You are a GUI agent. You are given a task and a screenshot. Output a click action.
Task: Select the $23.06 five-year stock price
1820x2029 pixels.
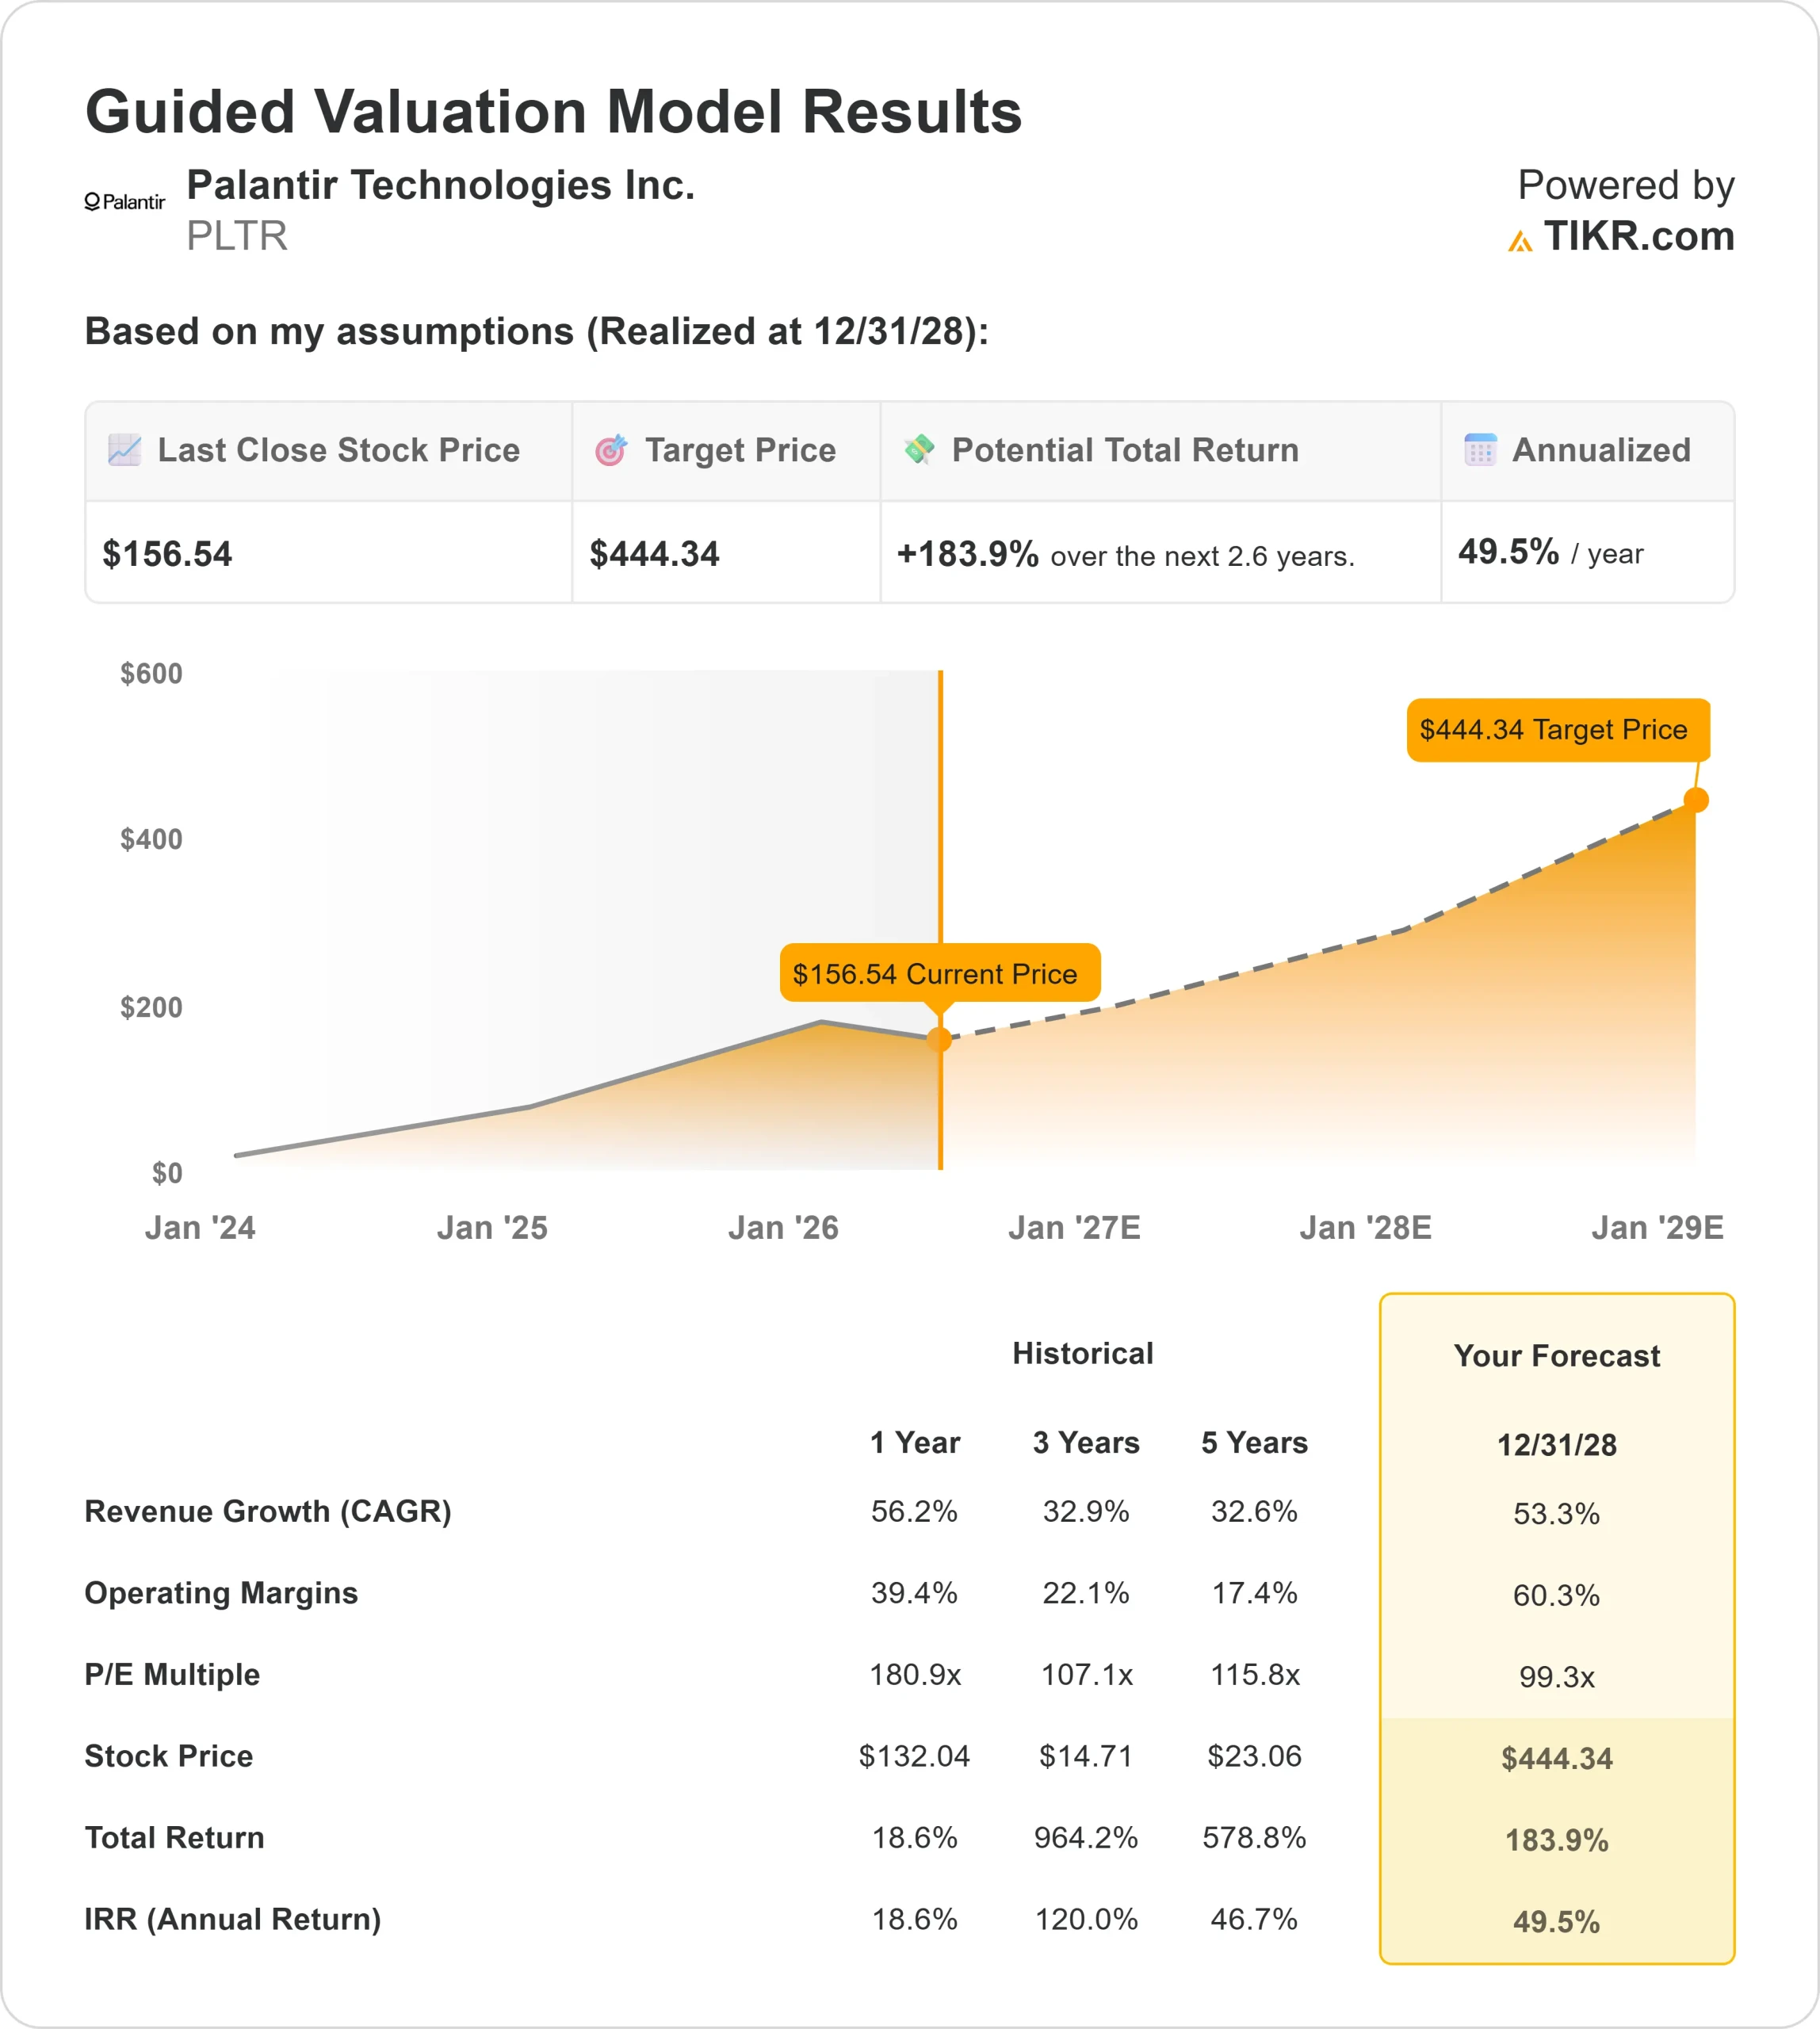point(1254,1756)
